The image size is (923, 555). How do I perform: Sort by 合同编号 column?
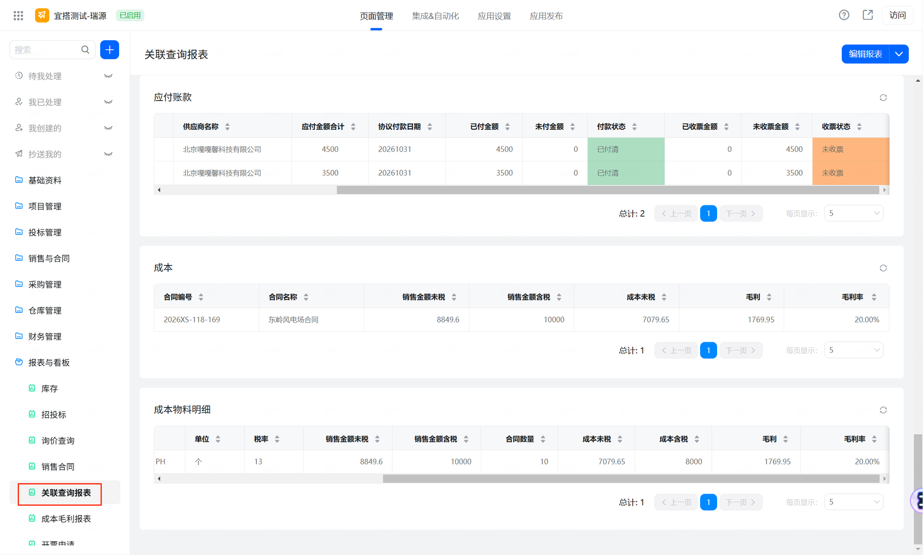201,297
